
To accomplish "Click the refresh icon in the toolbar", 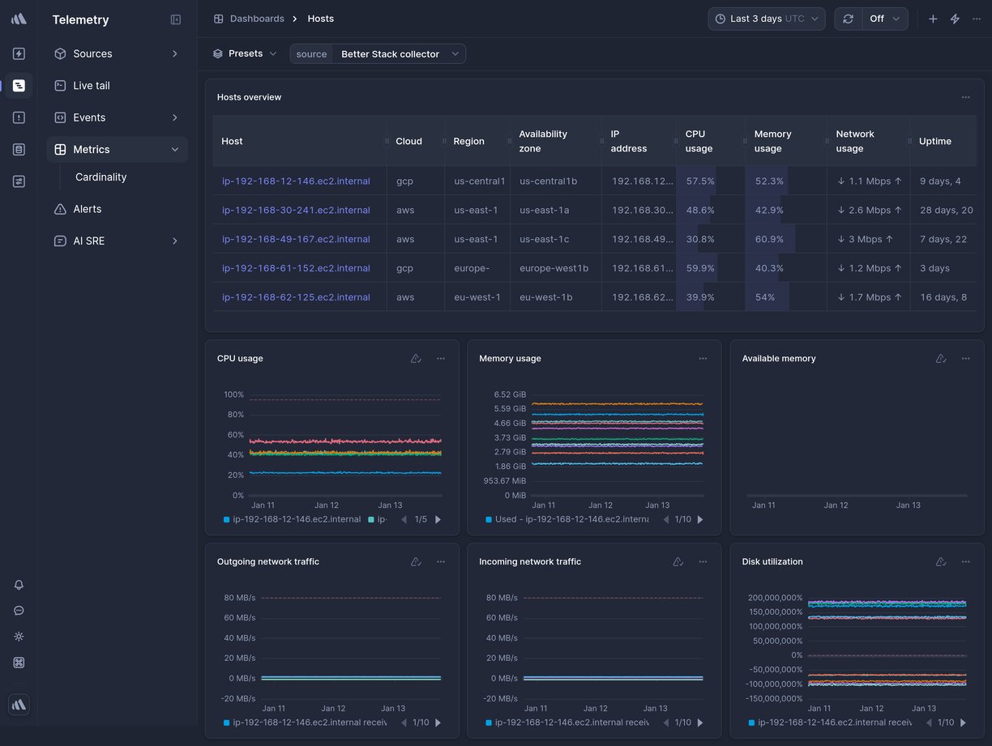I will (848, 18).
